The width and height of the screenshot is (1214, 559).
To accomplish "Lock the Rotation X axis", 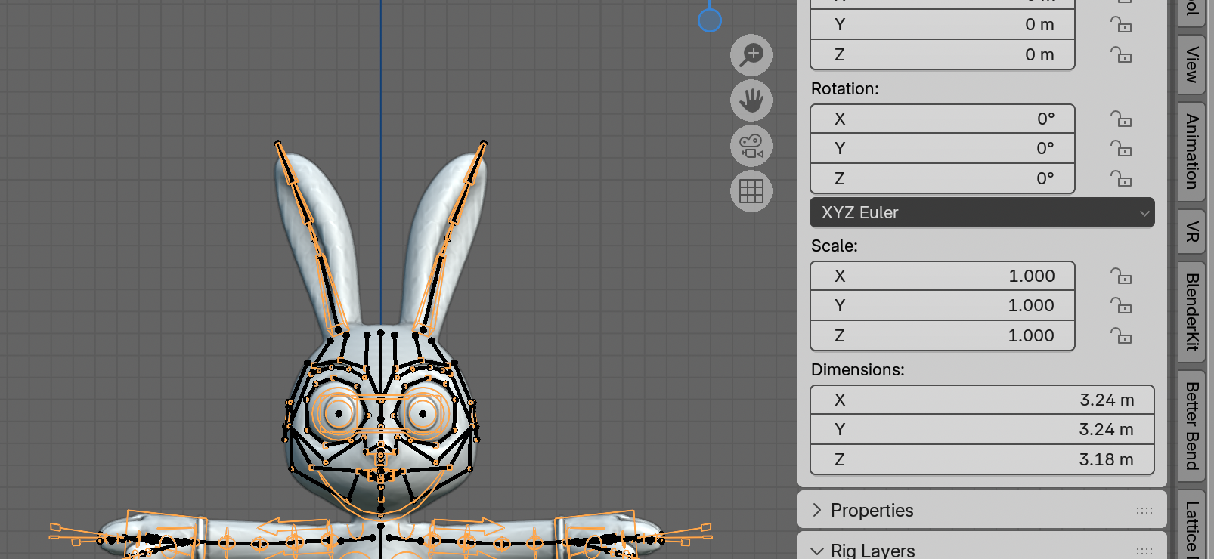I will click(x=1121, y=119).
